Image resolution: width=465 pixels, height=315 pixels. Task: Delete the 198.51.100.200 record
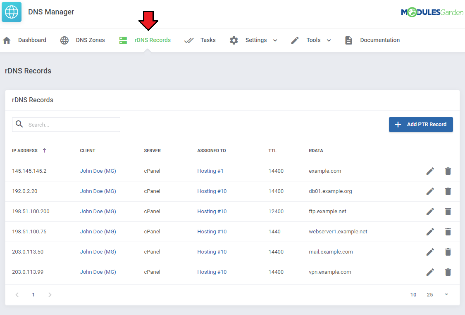[448, 212]
